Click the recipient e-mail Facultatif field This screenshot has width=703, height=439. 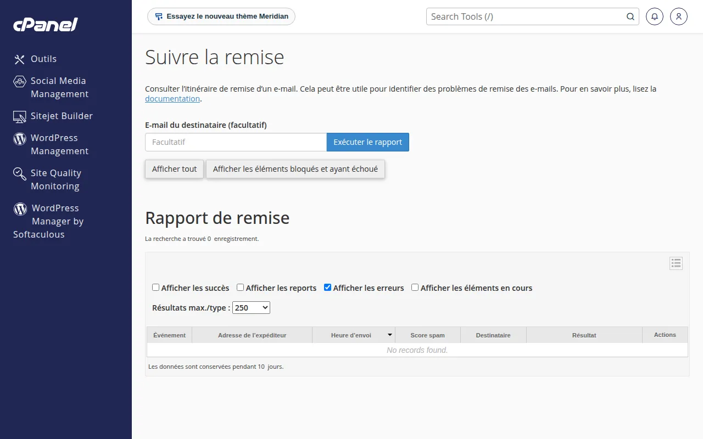coord(236,142)
